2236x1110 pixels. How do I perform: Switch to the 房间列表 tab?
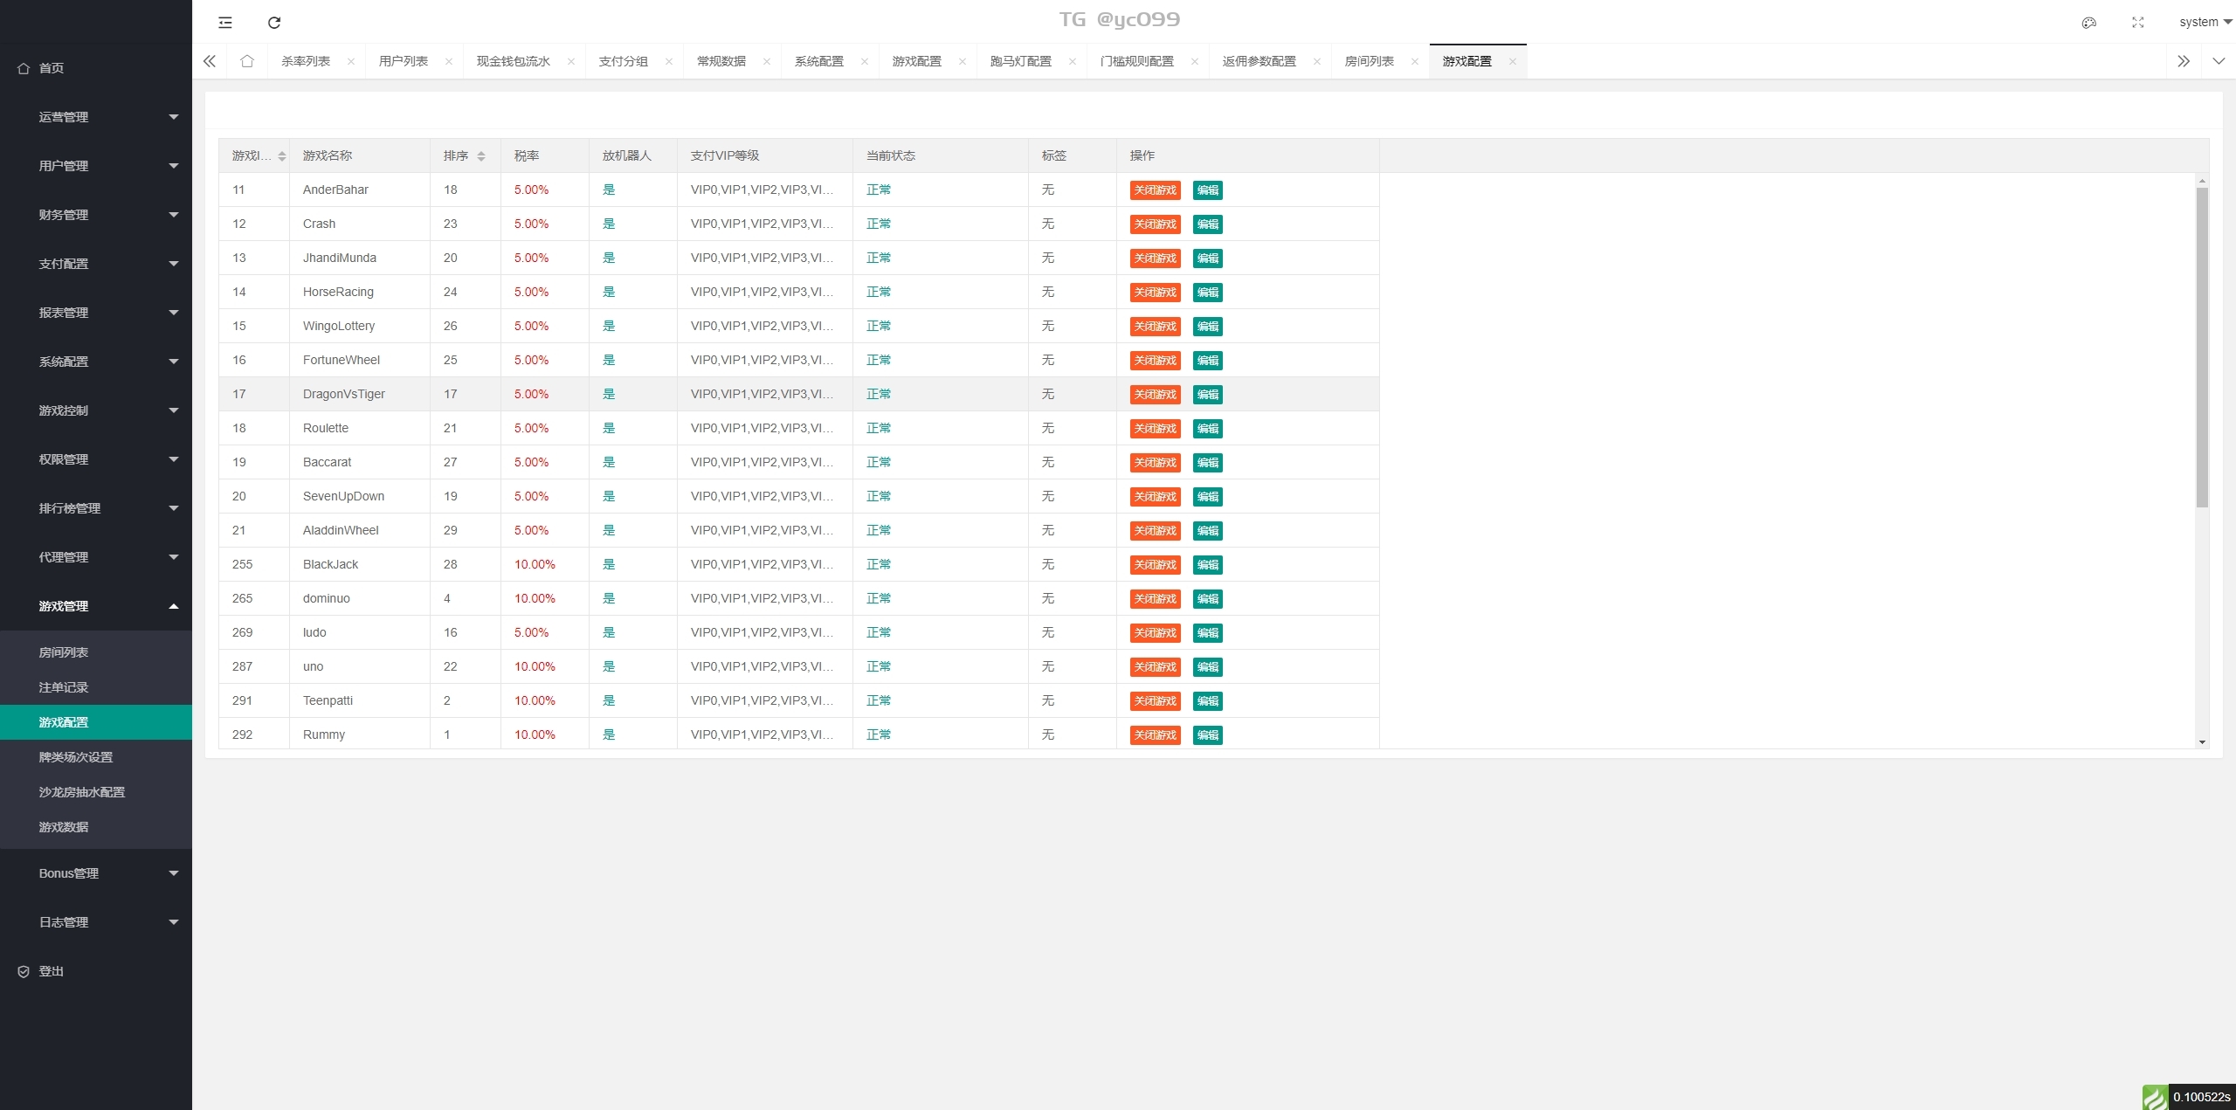tap(1369, 61)
